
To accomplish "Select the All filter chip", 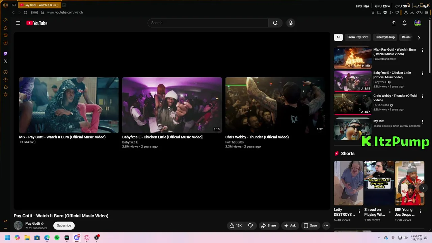I will (x=338, y=37).
